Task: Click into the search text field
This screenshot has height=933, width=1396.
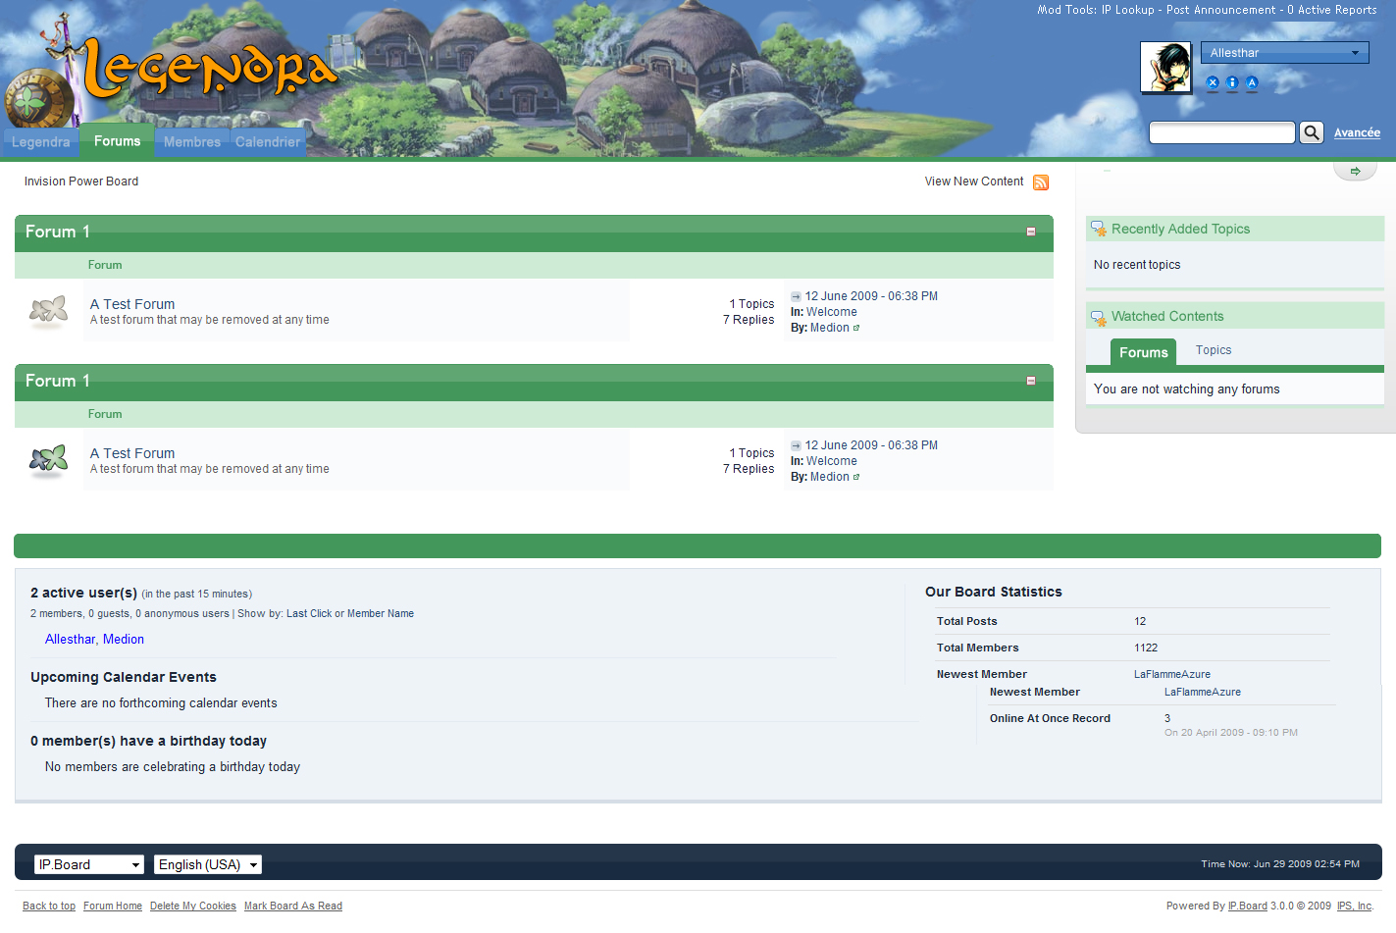Action: (1221, 132)
